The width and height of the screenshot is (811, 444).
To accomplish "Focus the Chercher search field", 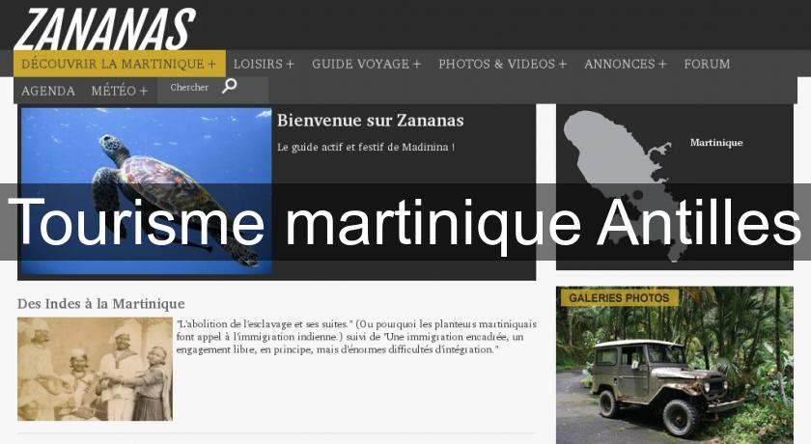I will [x=191, y=88].
